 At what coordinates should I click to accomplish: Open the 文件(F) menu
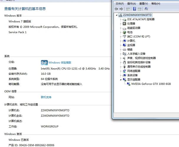coord(120,4)
